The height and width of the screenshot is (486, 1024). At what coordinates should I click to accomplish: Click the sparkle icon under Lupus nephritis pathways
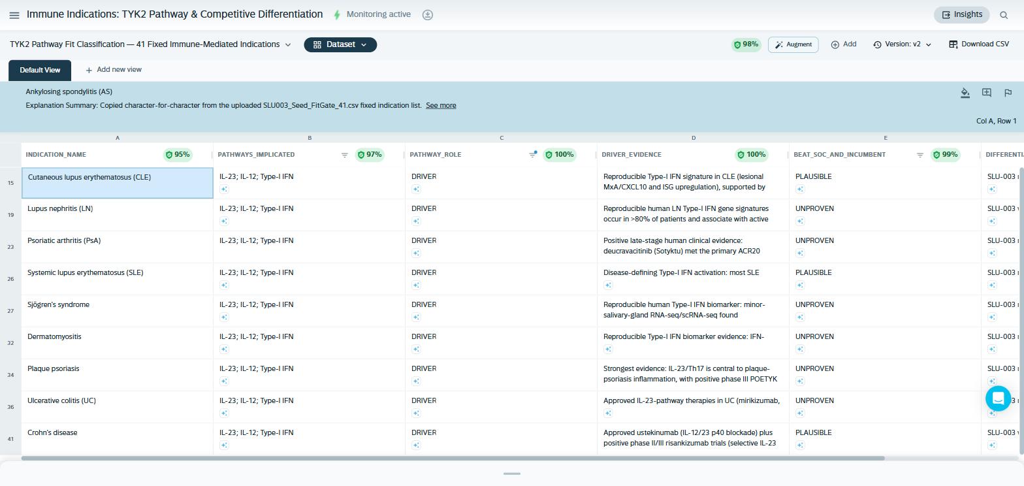point(224,221)
